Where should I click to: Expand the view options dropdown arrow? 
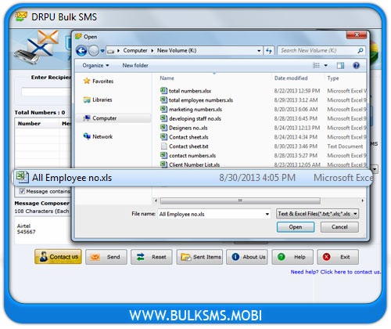pyautogui.click(x=326, y=65)
